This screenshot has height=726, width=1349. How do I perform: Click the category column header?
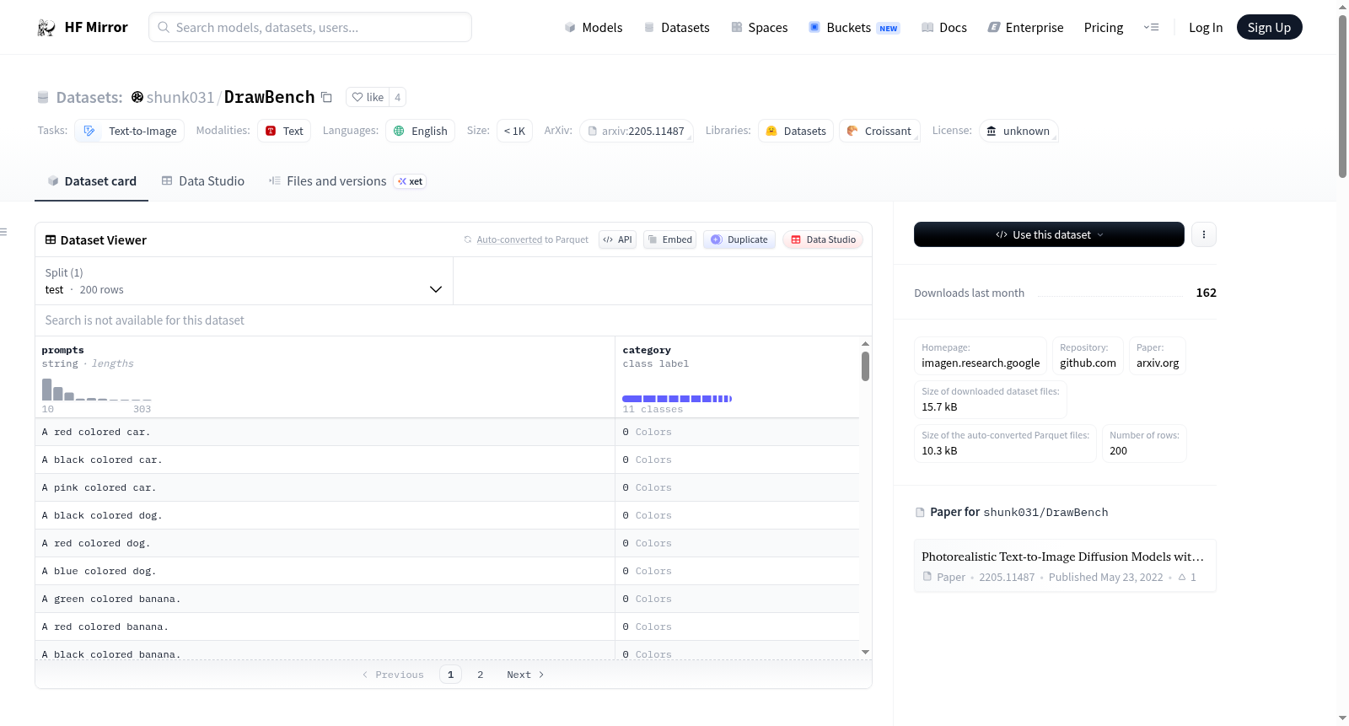tap(647, 350)
